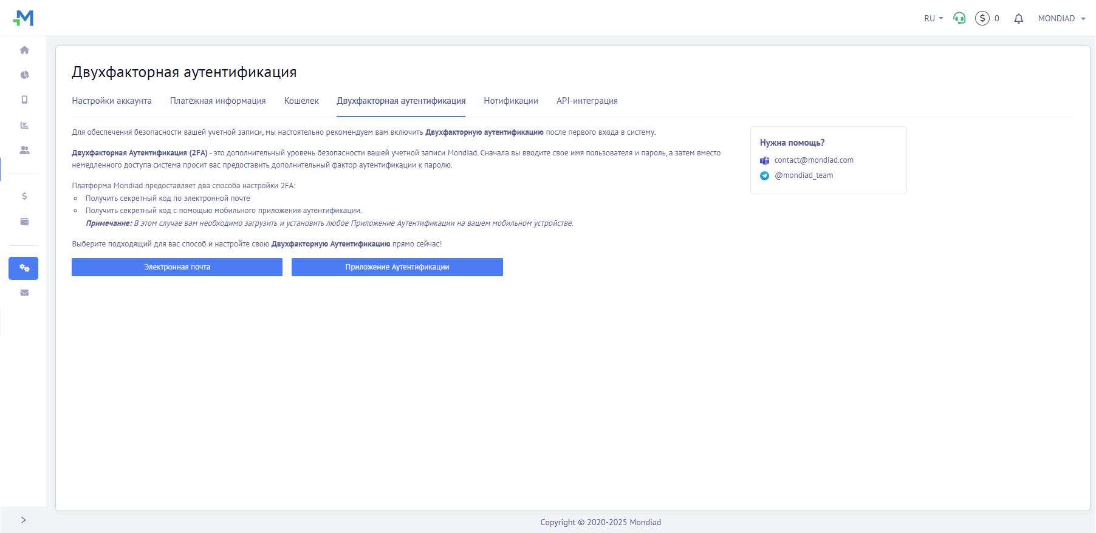1096x533 pixels.
Task: Click the wallet icon in sidebar
Action: click(24, 222)
